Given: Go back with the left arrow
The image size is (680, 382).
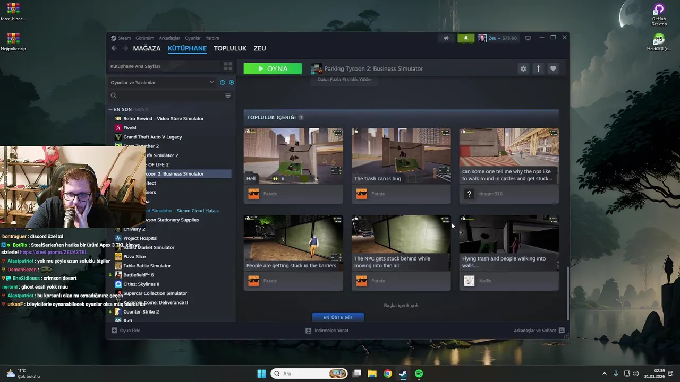Looking at the screenshot, I should (114, 48).
